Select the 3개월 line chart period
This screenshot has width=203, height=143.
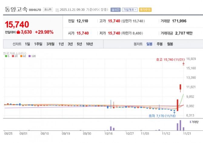(50, 44)
